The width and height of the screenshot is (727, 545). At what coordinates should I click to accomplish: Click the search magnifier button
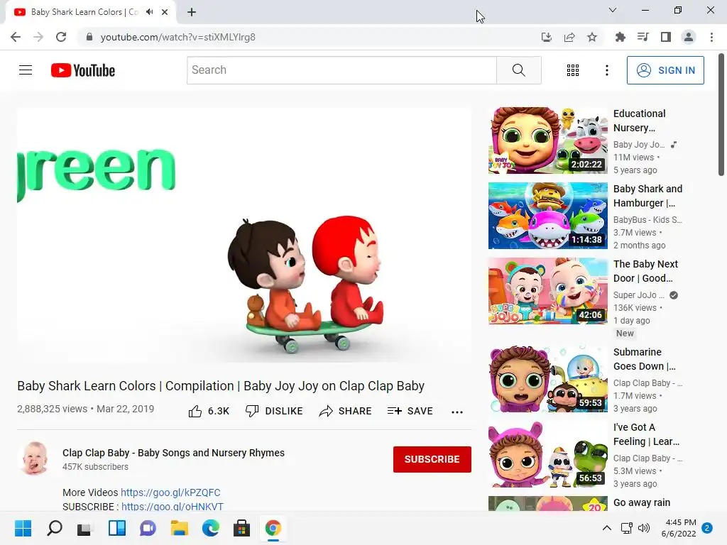[519, 70]
